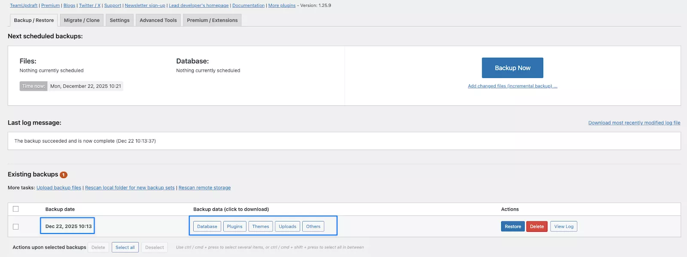Click the Backup Now button
Screen dimensions: 687x257
coord(512,68)
